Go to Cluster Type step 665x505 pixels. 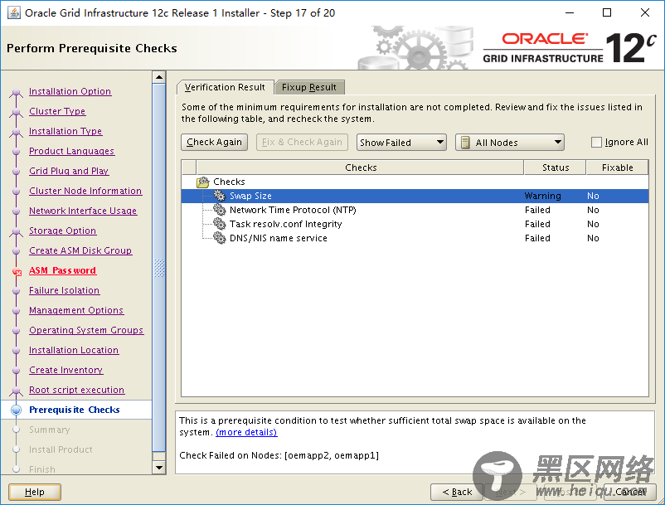(57, 111)
